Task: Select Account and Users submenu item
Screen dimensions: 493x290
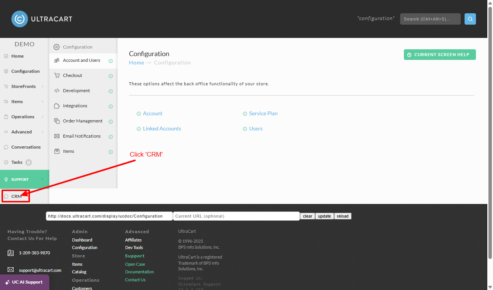Action: tap(83, 61)
